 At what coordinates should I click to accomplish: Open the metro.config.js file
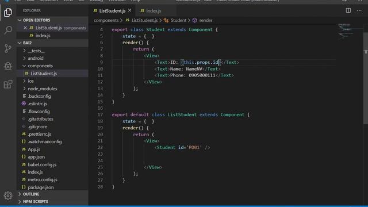[52, 180]
